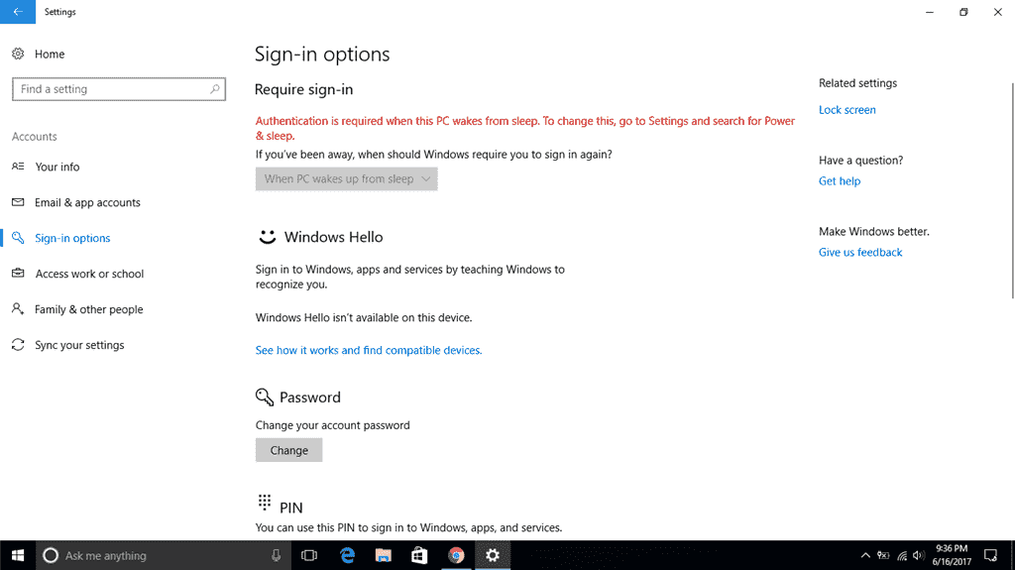Go back with the Settings back arrow

(x=18, y=12)
